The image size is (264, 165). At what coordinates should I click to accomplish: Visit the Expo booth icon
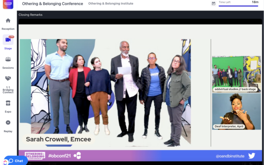(x=8, y=103)
